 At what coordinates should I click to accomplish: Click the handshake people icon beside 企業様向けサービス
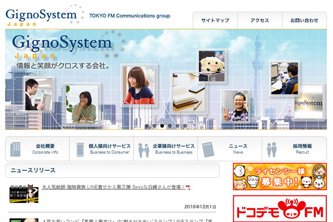(x=143, y=150)
